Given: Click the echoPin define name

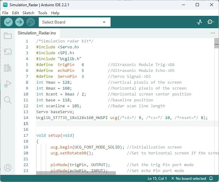Looking at the screenshot, I should pos(66,71).
